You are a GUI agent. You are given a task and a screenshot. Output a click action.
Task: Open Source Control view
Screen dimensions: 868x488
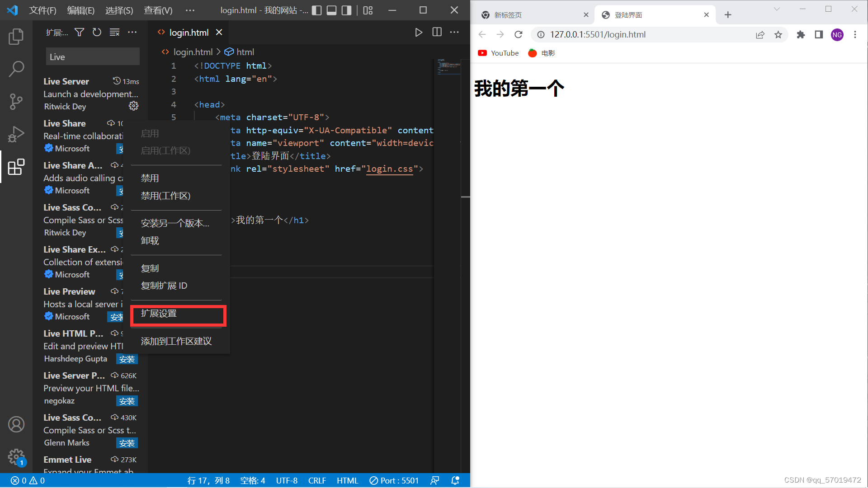[x=16, y=102]
